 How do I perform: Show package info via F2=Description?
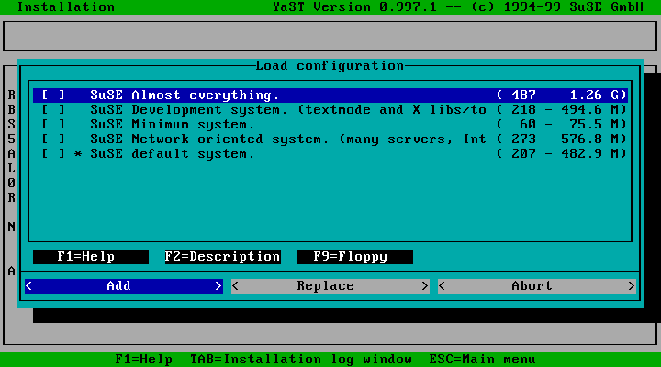pos(222,257)
